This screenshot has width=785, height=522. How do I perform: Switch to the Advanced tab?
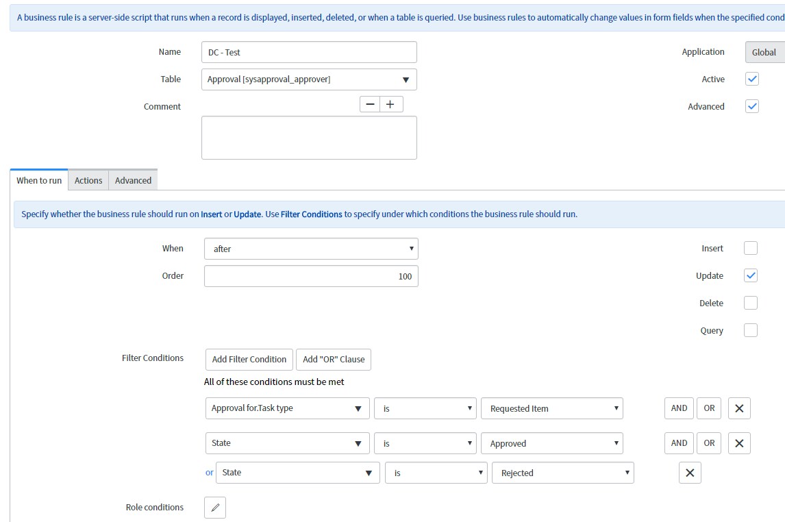click(x=133, y=180)
